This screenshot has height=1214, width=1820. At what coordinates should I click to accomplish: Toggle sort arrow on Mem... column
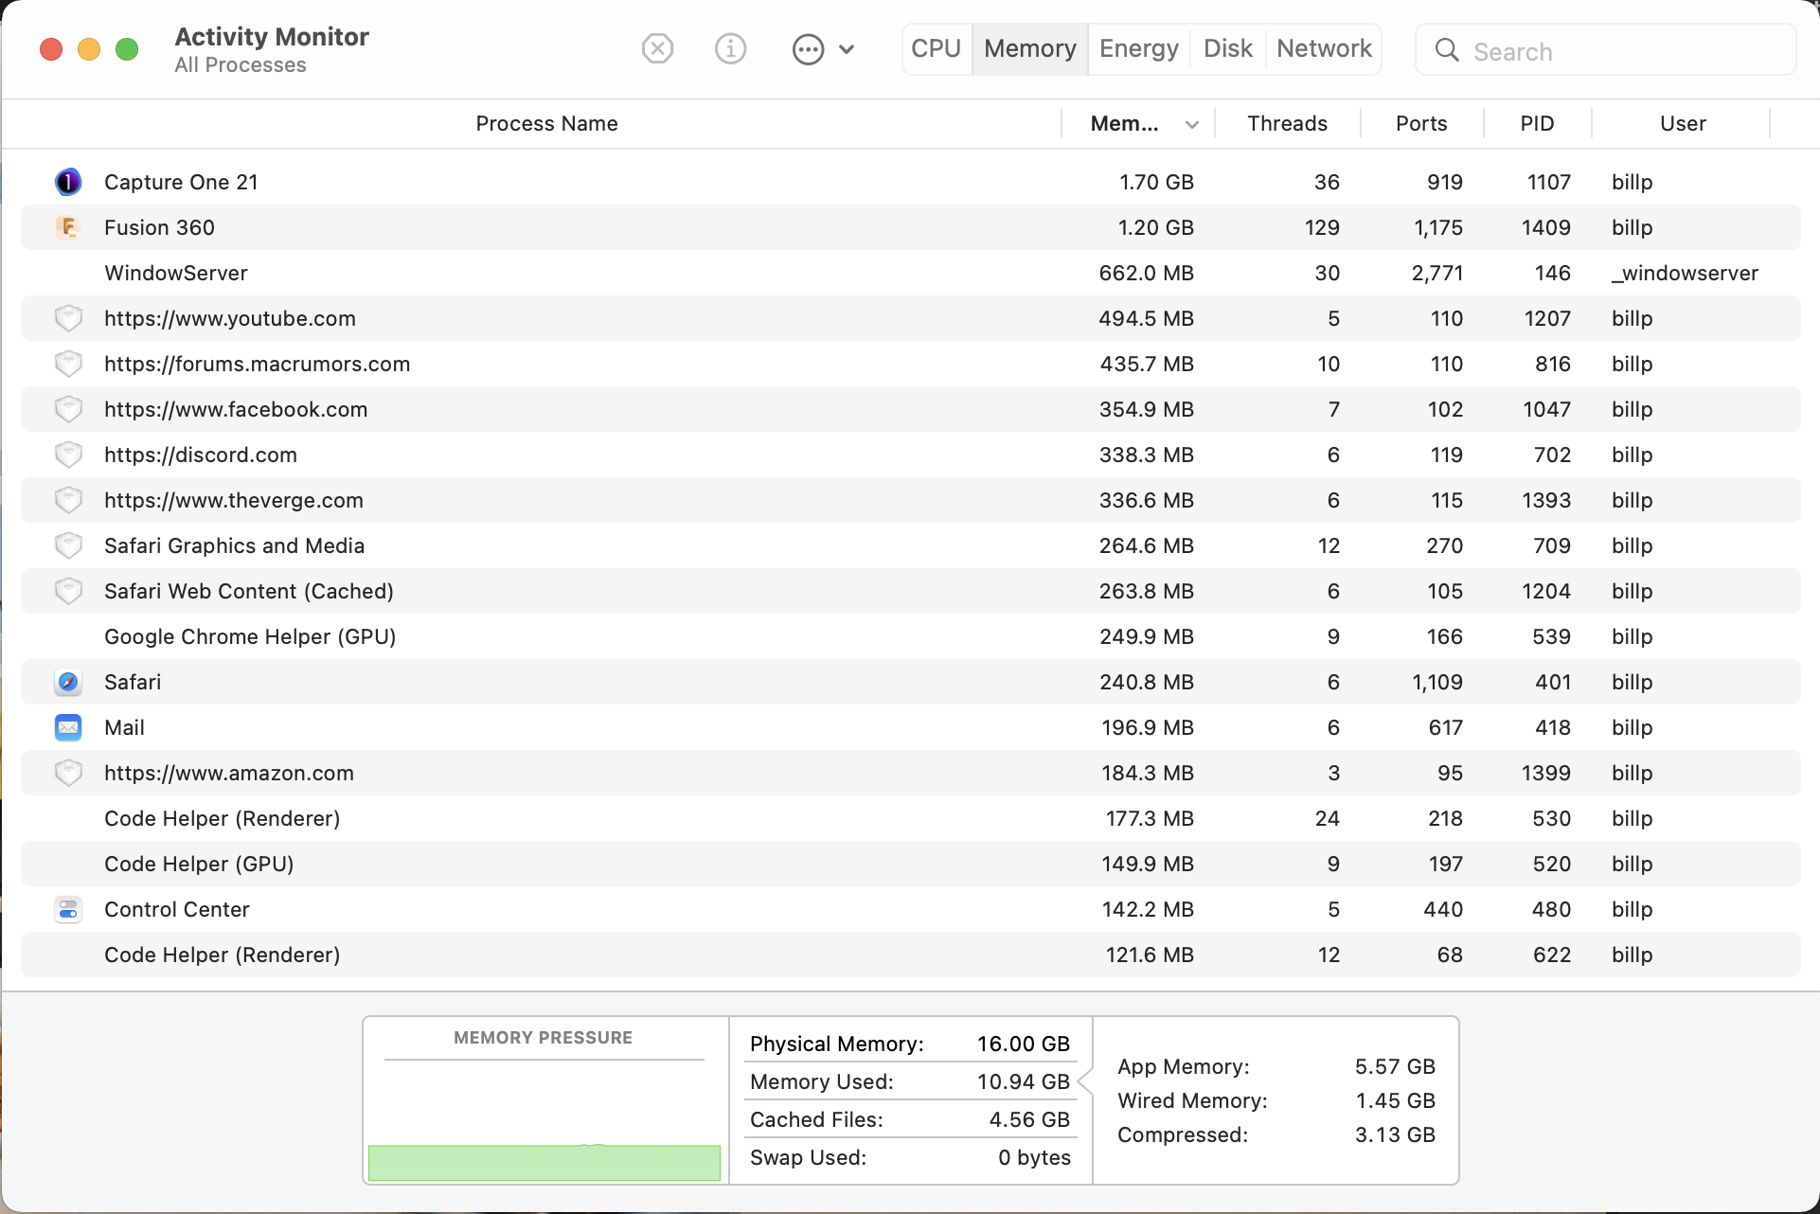click(1192, 124)
